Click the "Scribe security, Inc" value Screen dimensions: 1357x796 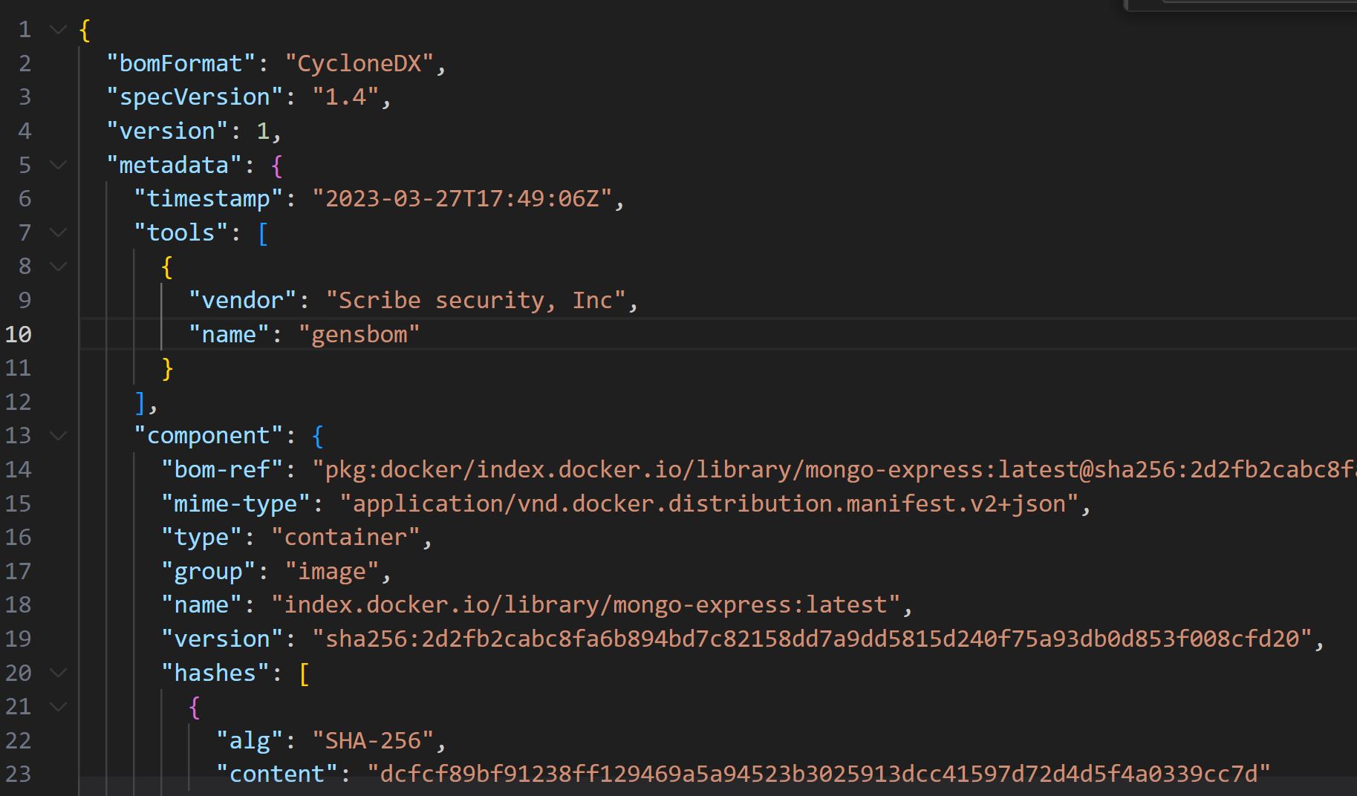(476, 300)
